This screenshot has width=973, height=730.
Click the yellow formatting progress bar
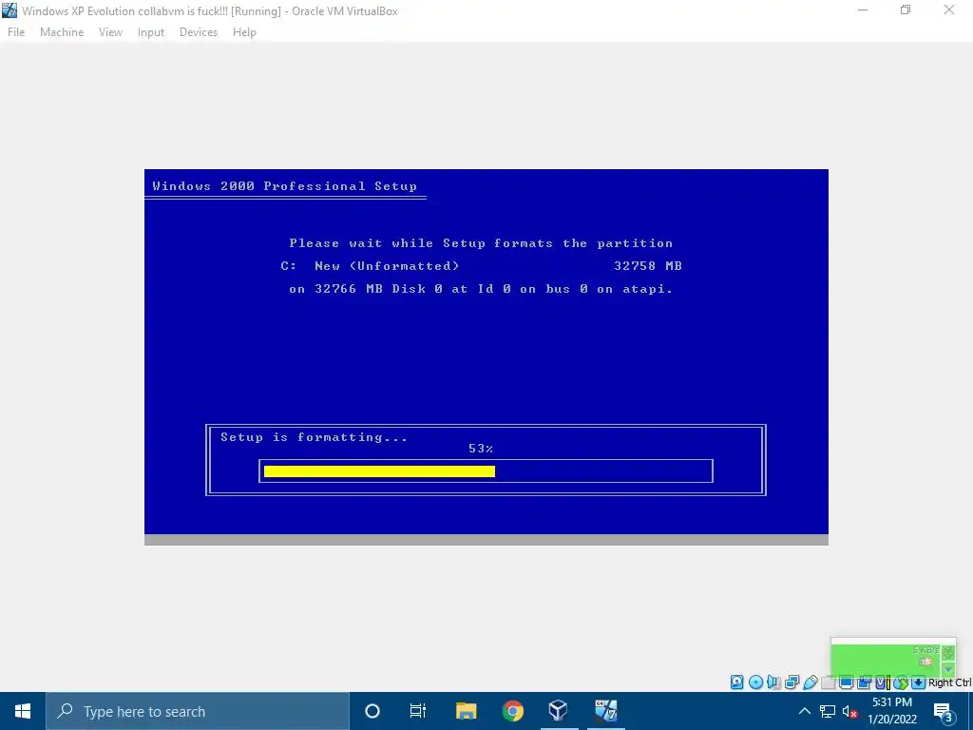379,471
